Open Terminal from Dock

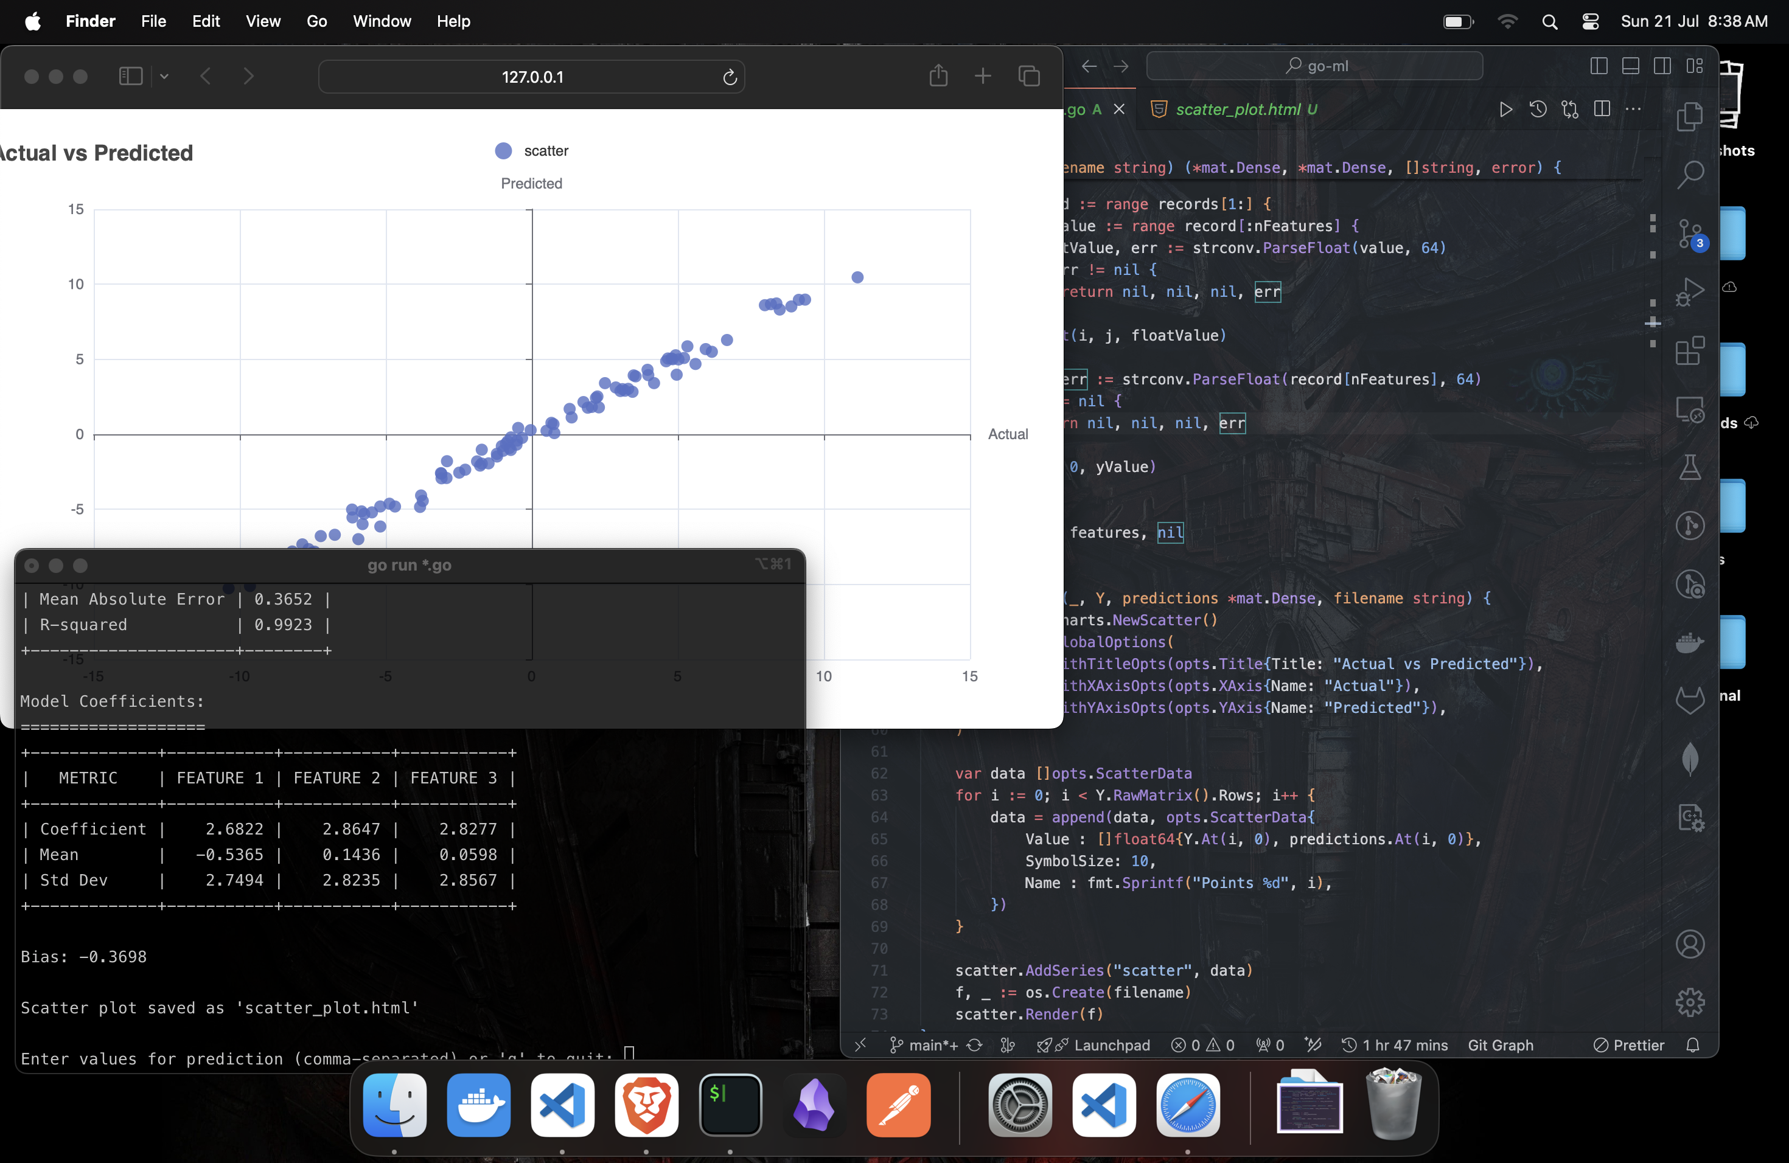[x=730, y=1105]
